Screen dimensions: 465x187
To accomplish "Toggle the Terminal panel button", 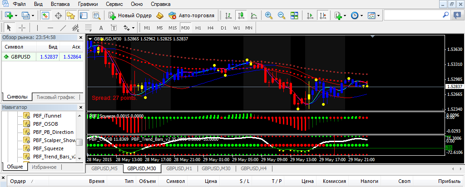I will [x=84, y=15].
